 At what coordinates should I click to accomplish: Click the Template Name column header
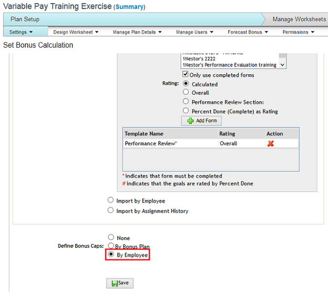pyautogui.click(x=170, y=134)
